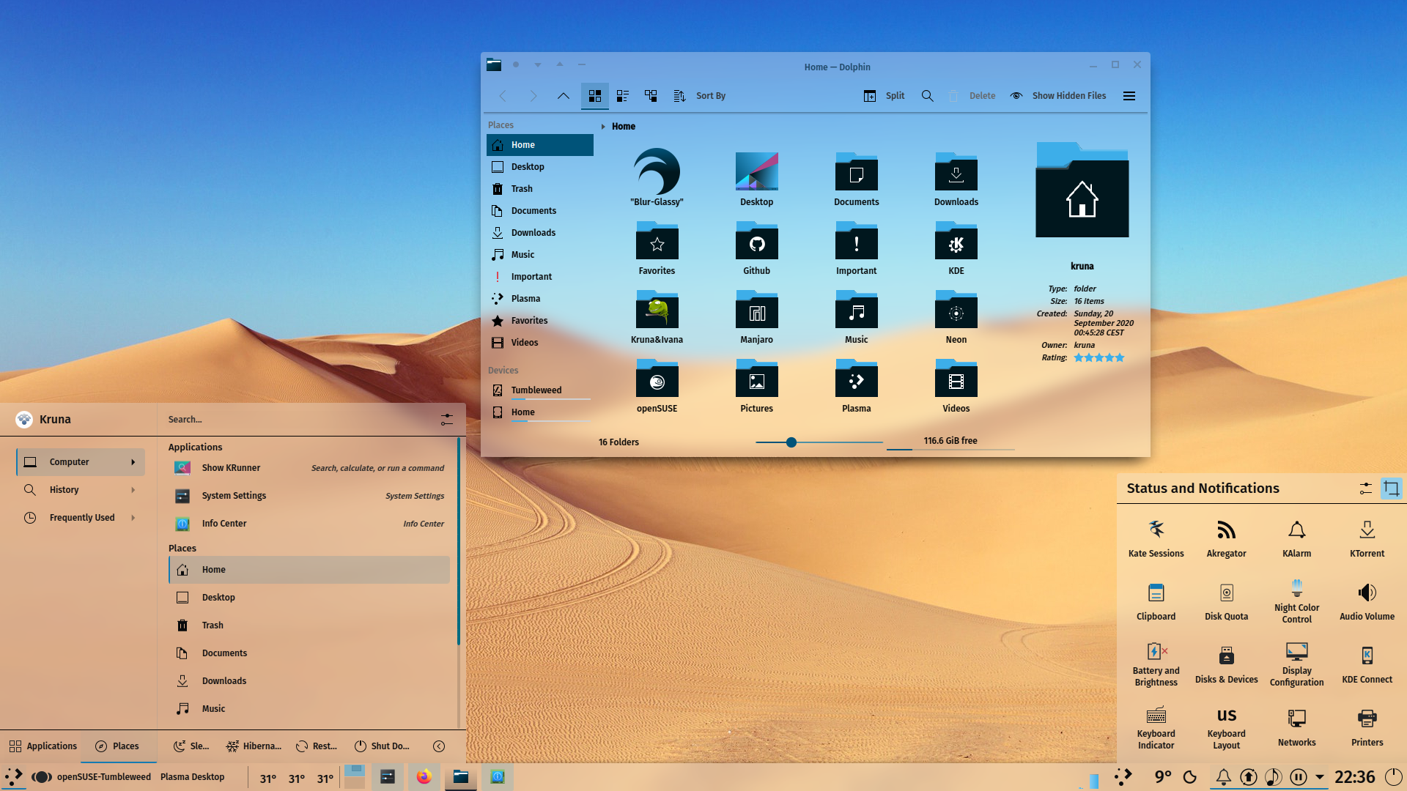This screenshot has width=1407, height=791.
Task: Open System Settings from launcher
Action: coord(309,496)
